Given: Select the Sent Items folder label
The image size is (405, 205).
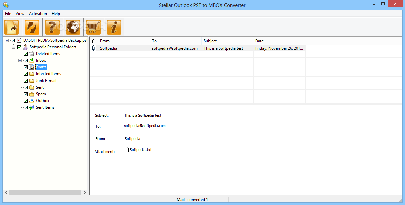Looking at the screenshot, I should click(45, 107).
